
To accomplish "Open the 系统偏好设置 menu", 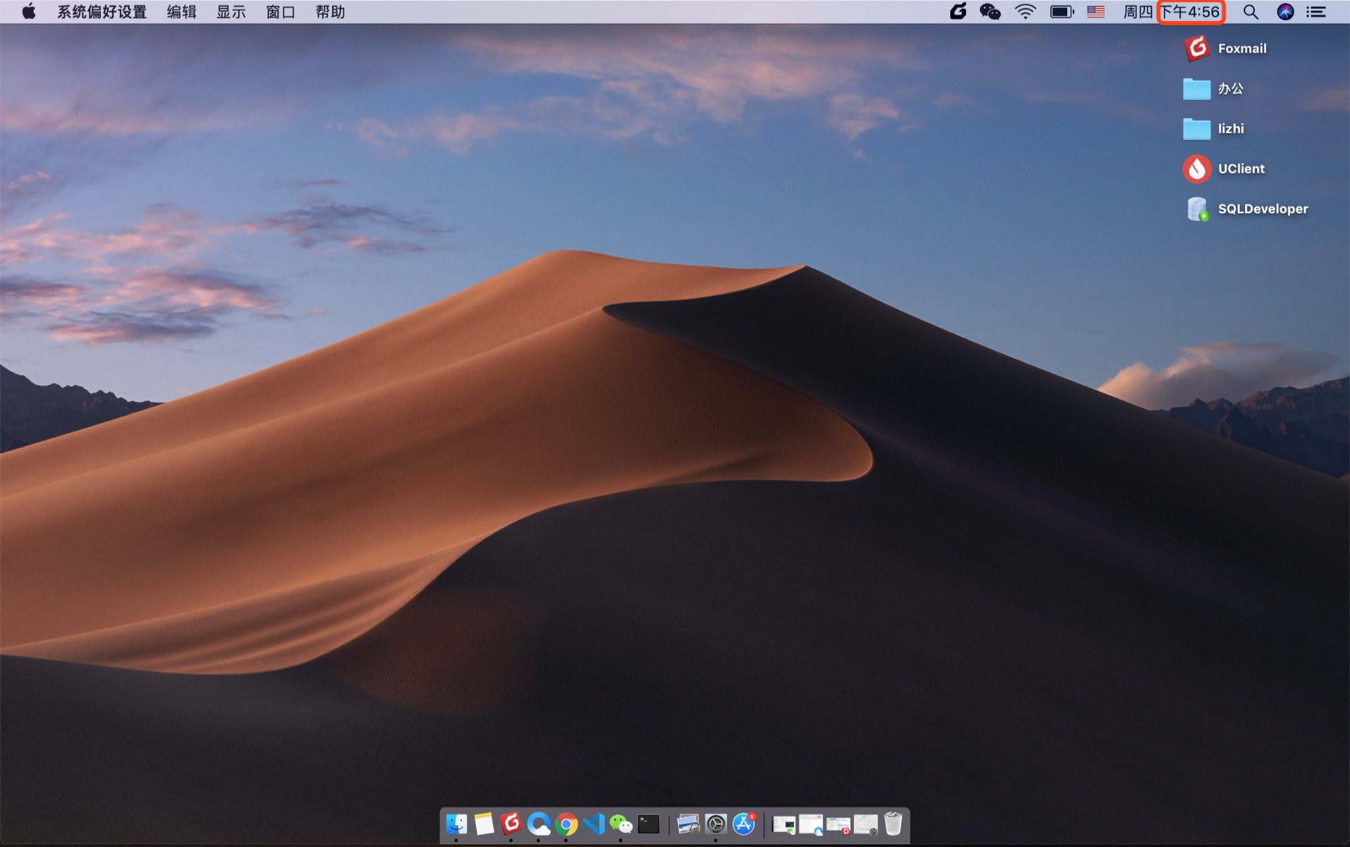I will click(101, 12).
